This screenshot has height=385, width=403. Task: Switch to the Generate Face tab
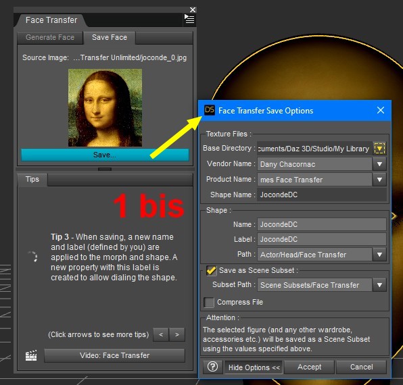point(50,37)
